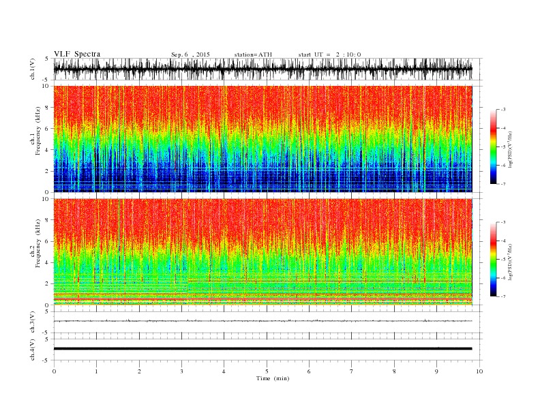
Task: Click inside the ch.1 spectrogram panel
Action: [262, 139]
